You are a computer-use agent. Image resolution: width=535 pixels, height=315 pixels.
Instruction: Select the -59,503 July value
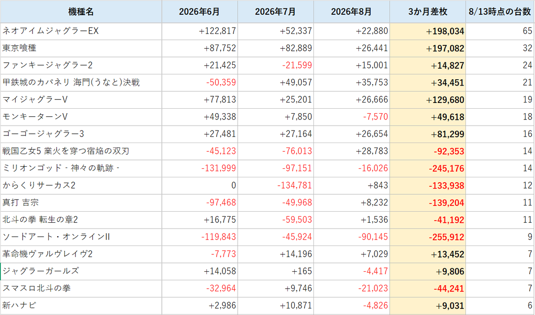coord(276,220)
